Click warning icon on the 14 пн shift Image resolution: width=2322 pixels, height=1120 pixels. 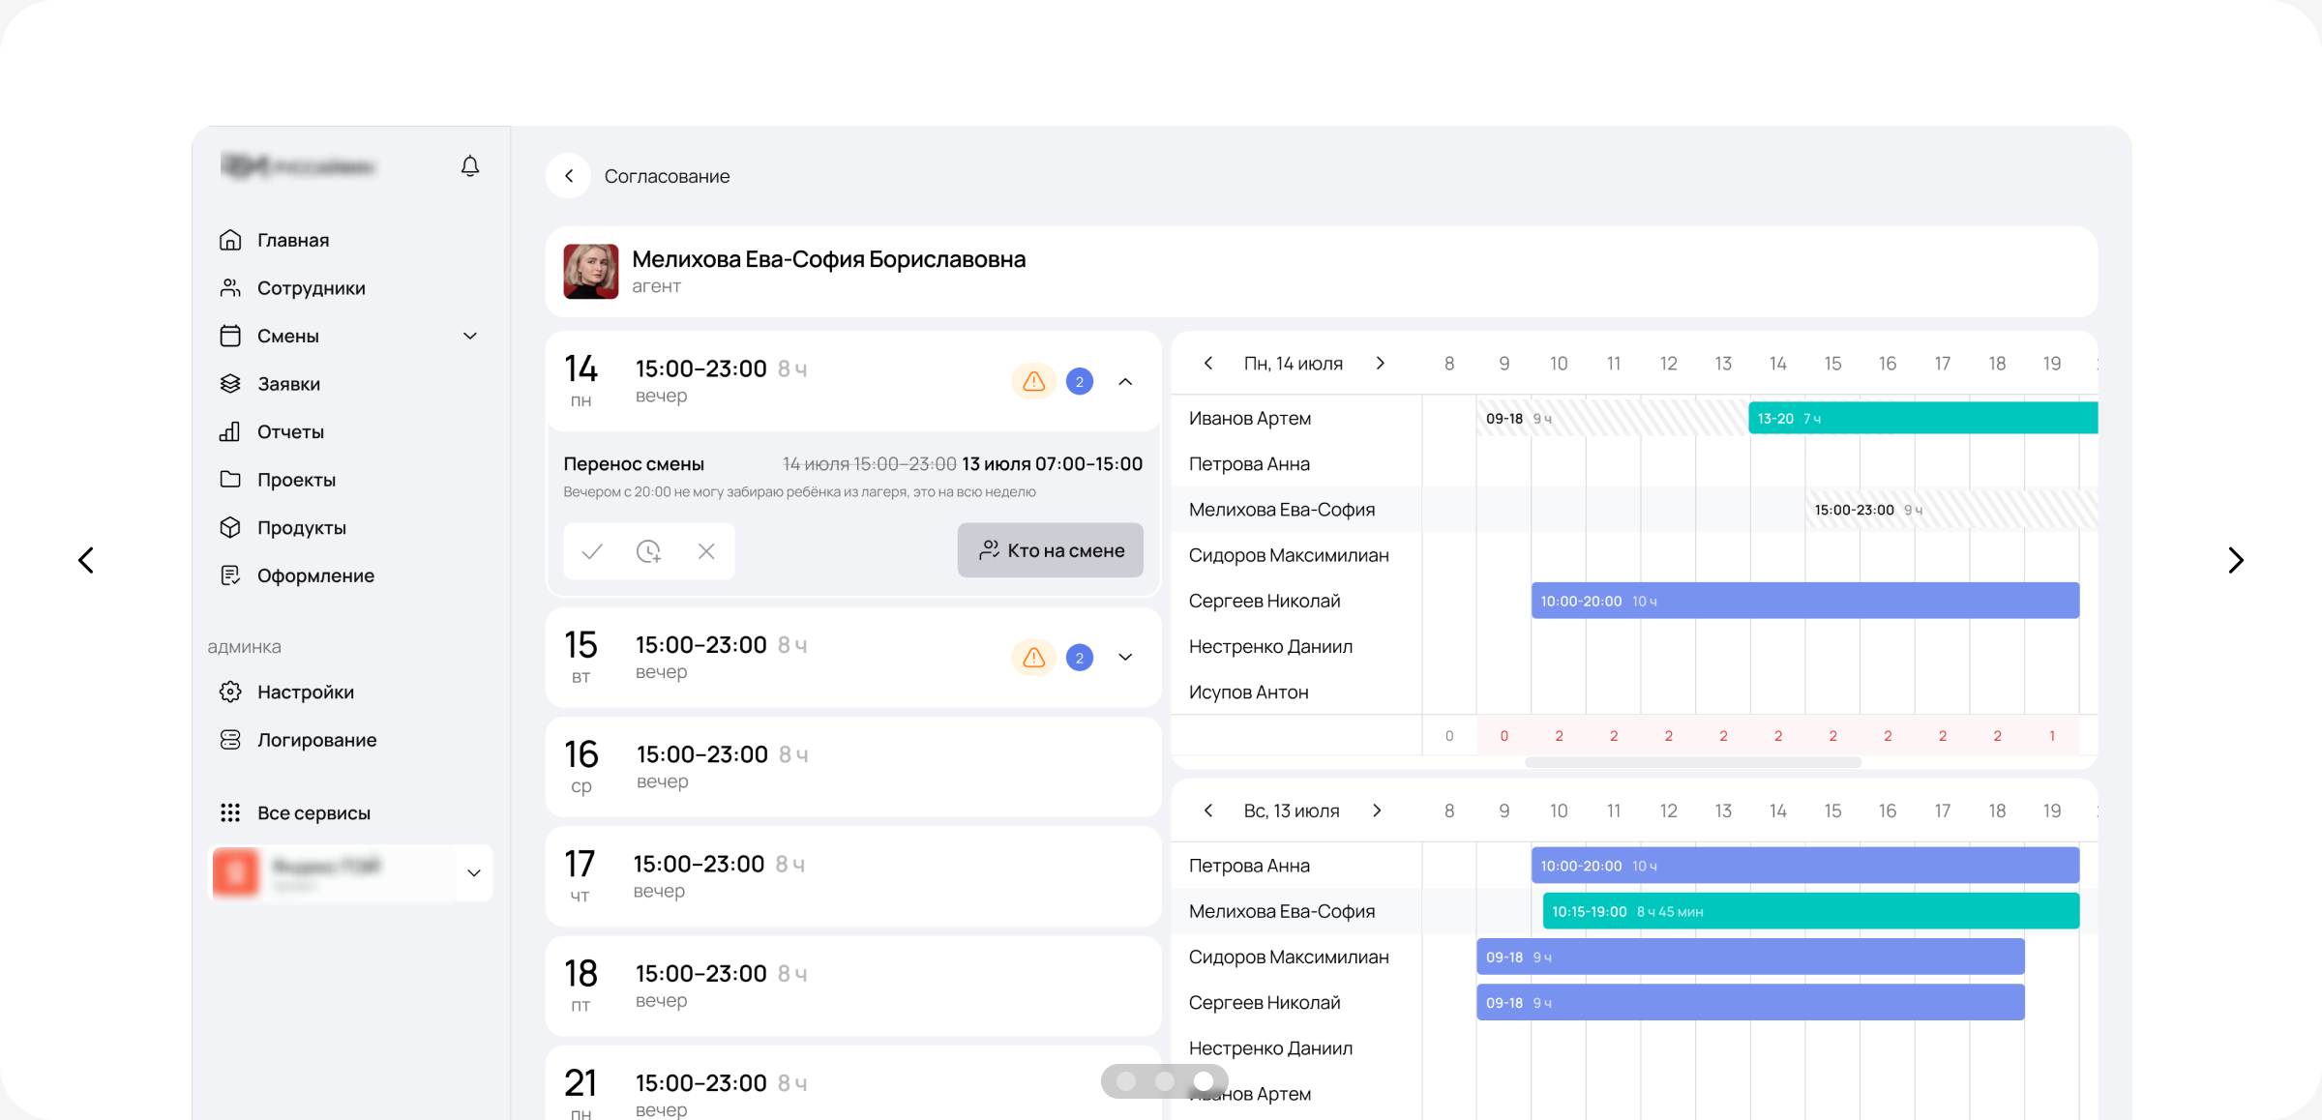coord(1034,381)
